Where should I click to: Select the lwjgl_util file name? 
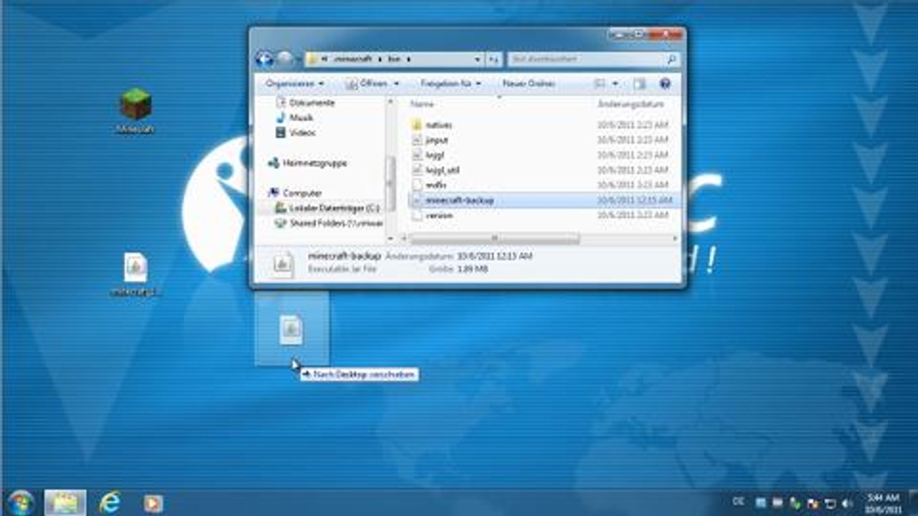pyautogui.click(x=443, y=171)
